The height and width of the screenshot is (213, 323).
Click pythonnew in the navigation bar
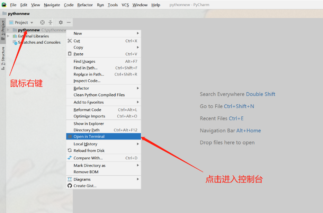point(19,14)
